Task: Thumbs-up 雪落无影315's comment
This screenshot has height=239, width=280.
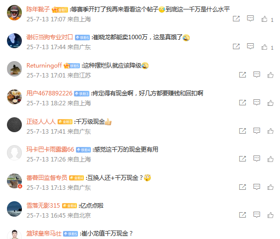Action: pyautogui.click(x=271, y=215)
